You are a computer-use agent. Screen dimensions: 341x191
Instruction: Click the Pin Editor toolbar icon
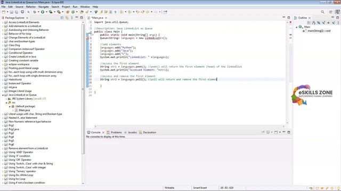pyautogui.click(x=165, y=12)
